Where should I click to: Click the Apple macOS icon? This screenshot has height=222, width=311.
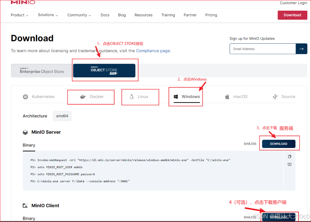227,97
